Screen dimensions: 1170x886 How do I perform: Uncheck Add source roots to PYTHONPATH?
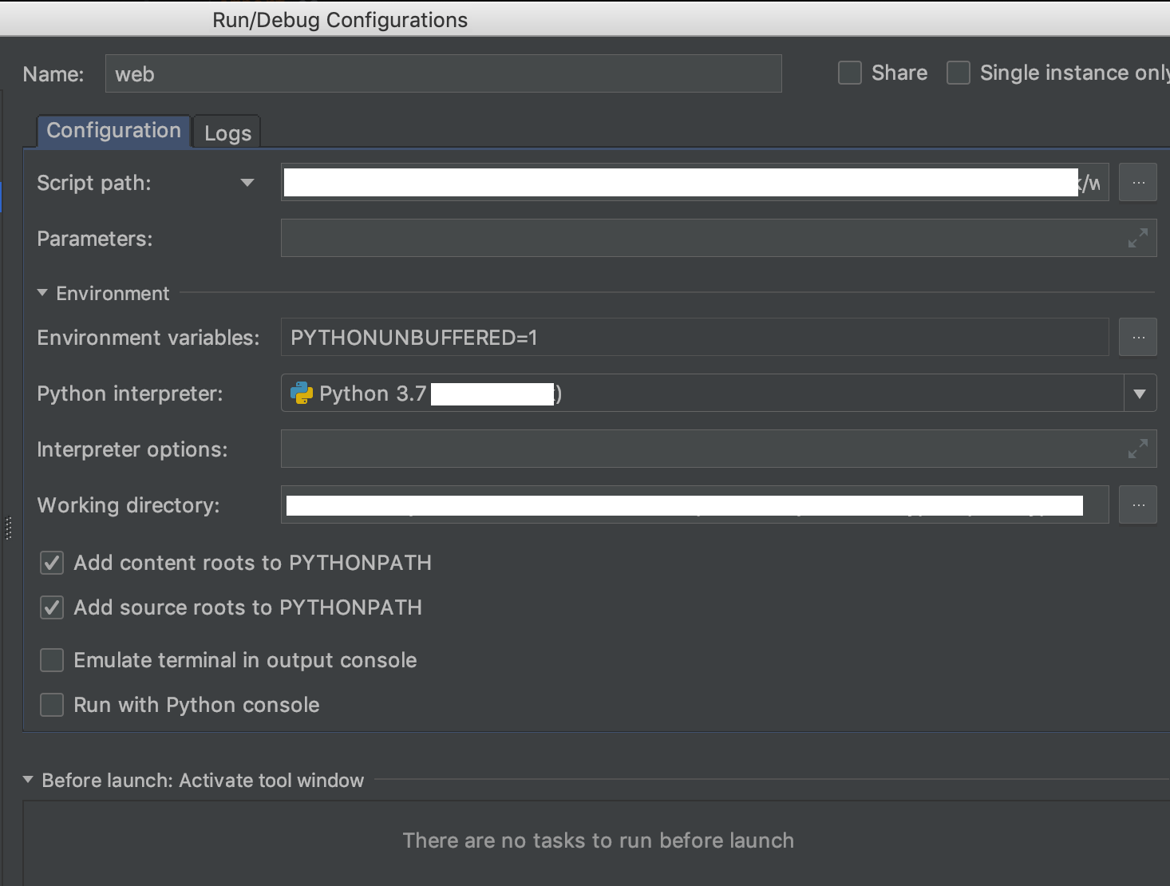point(53,607)
